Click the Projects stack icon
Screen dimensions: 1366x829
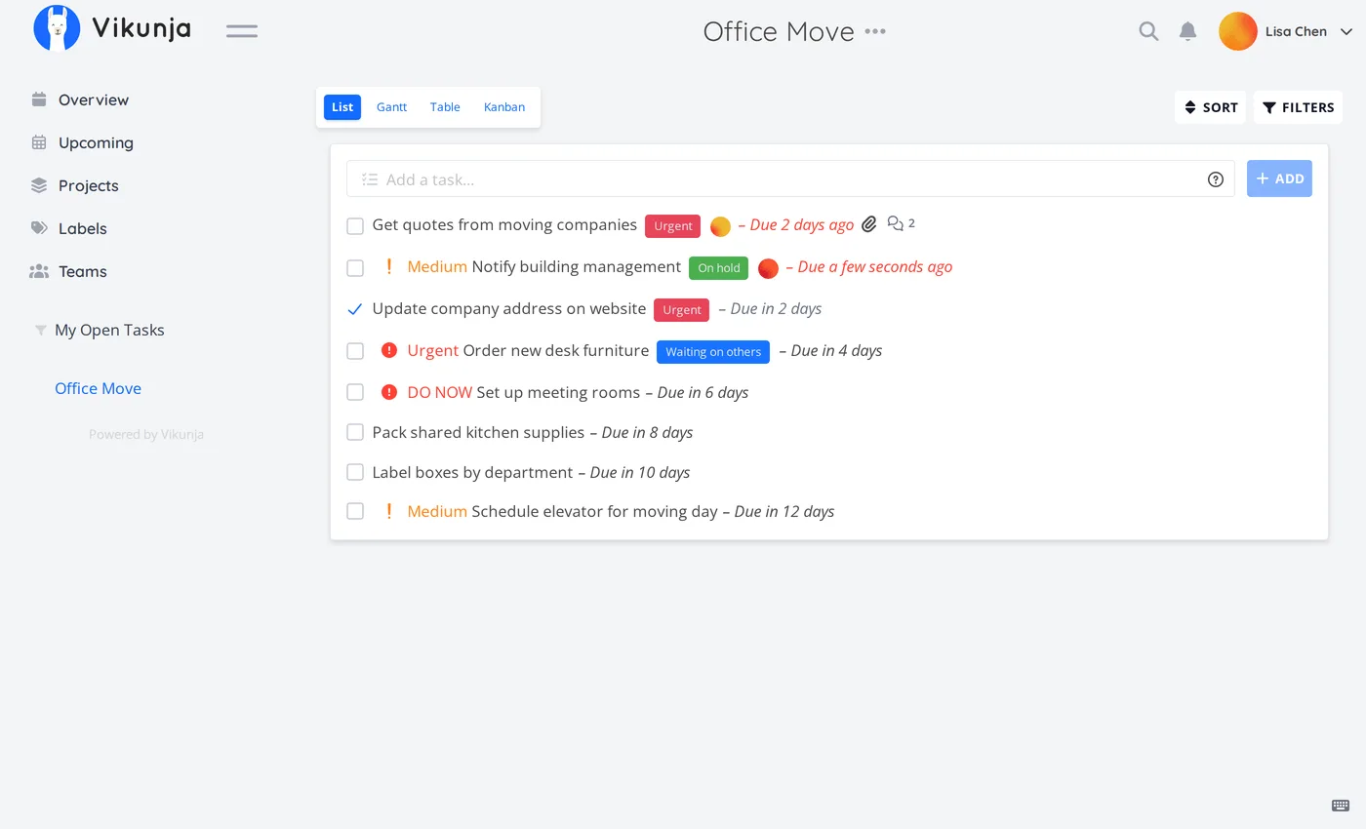39,185
